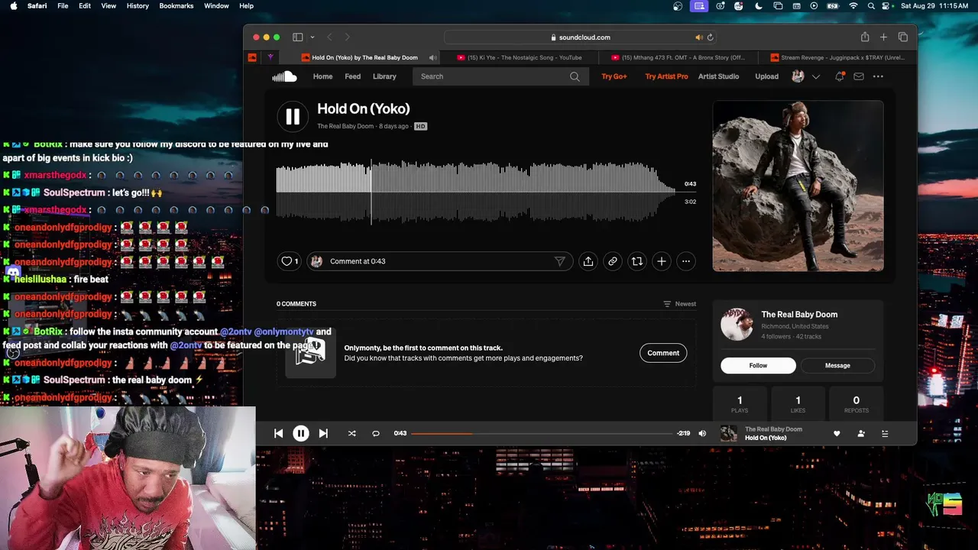Click the Try Artist Pro link
The height and width of the screenshot is (550, 978).
tap(666, 76)
